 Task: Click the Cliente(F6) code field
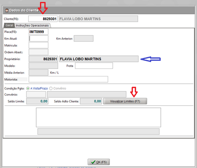43,19
